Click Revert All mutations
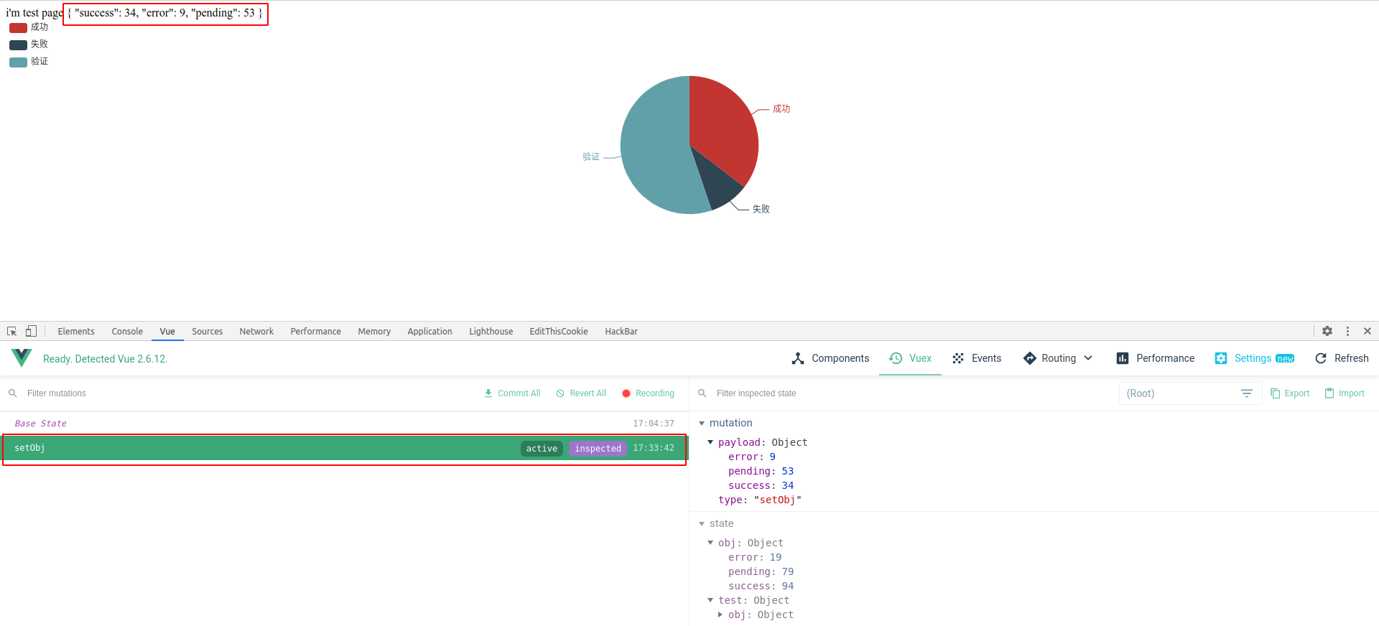Image resolution: width=1379 pixels, height=626 pixels. [x=581, y=393]
